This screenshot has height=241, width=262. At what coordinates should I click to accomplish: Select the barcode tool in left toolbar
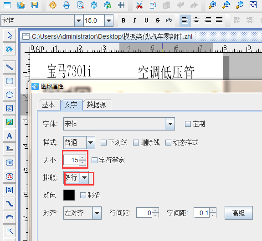click(x=10, y=163)
